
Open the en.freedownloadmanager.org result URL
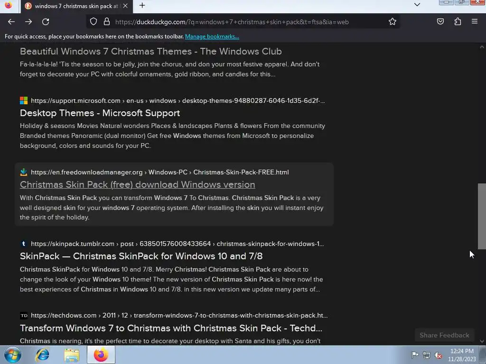[x=159, y=173]
